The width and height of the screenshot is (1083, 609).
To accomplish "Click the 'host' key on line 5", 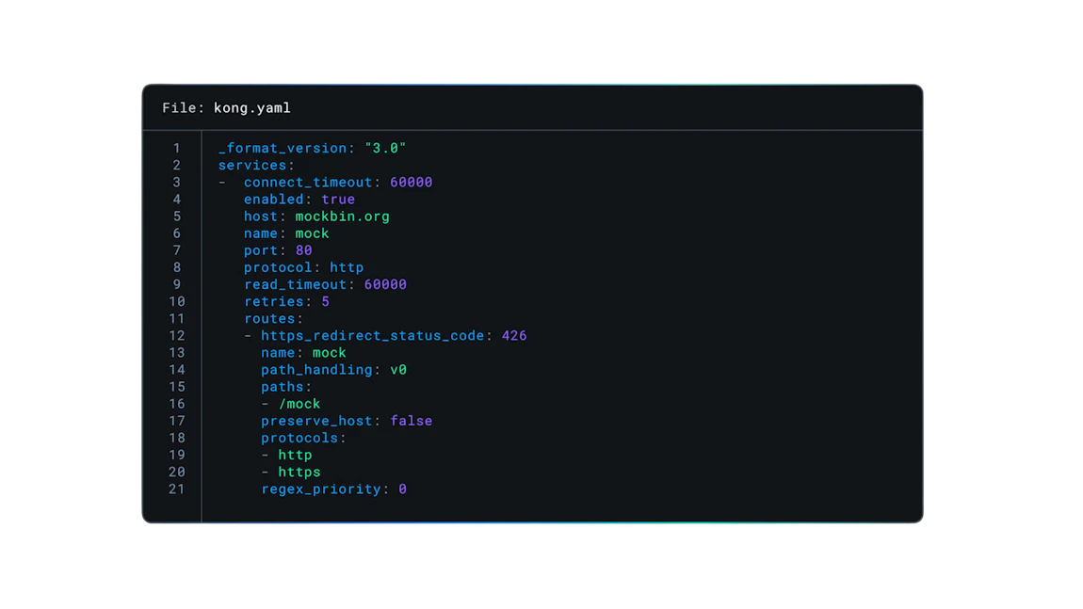I will (x=260, y=216).
